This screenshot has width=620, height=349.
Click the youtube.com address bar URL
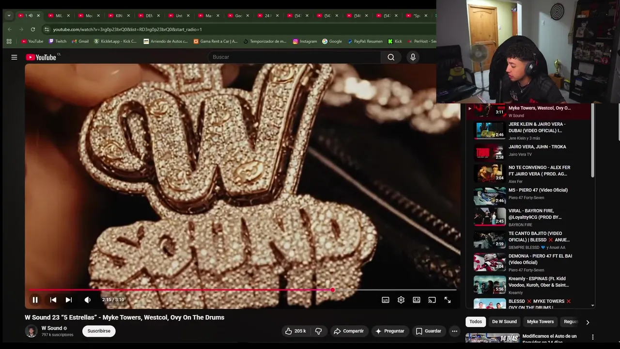[x=127, y=30]
